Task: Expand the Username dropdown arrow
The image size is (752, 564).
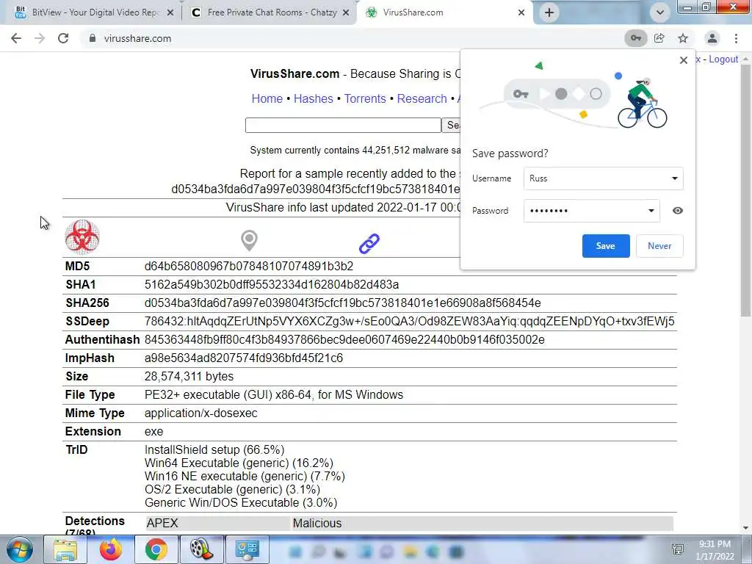Action: (674, 178)
